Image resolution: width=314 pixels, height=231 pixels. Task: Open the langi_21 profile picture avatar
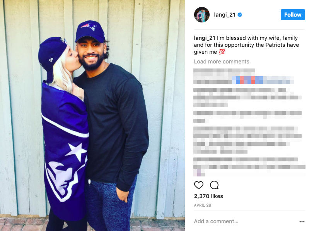201,15
